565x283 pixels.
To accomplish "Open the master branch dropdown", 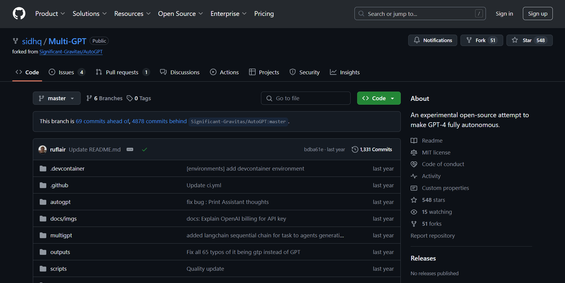I will click(56, 98).
